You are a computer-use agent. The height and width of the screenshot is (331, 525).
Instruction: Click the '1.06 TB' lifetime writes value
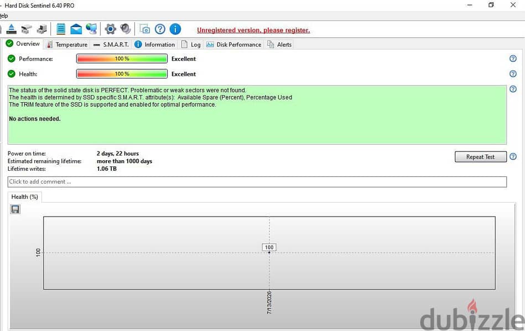pos(106,169)
